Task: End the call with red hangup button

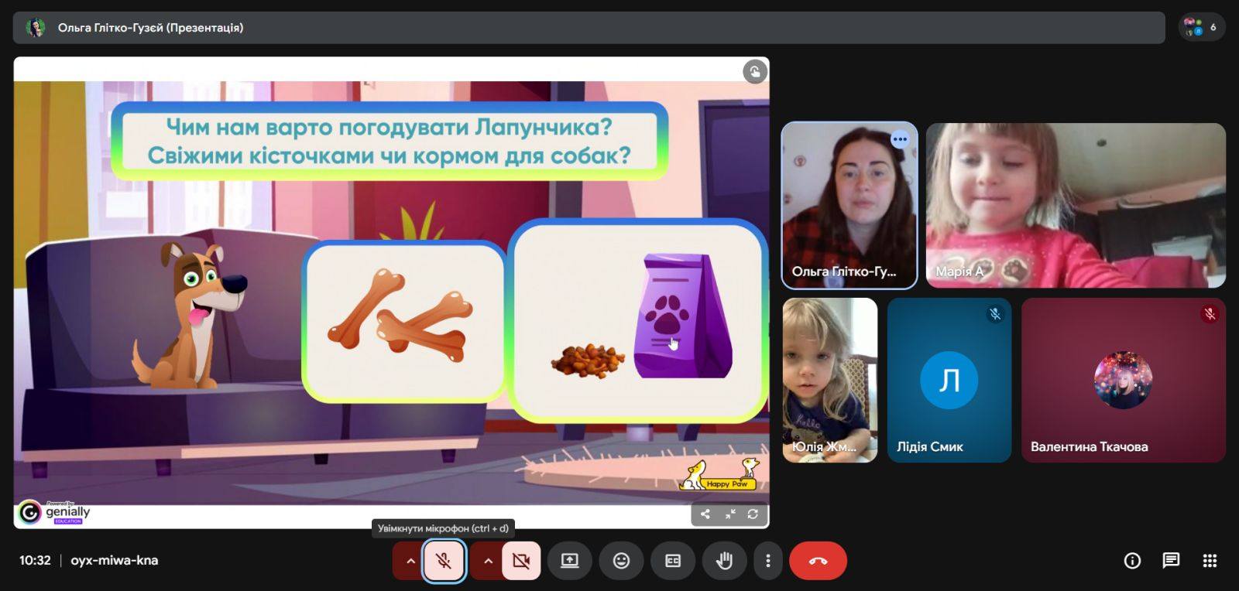Action: pos(818,561)
